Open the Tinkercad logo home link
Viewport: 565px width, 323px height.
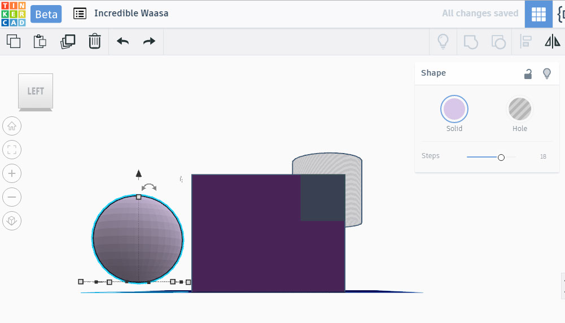tap(13, 14)
